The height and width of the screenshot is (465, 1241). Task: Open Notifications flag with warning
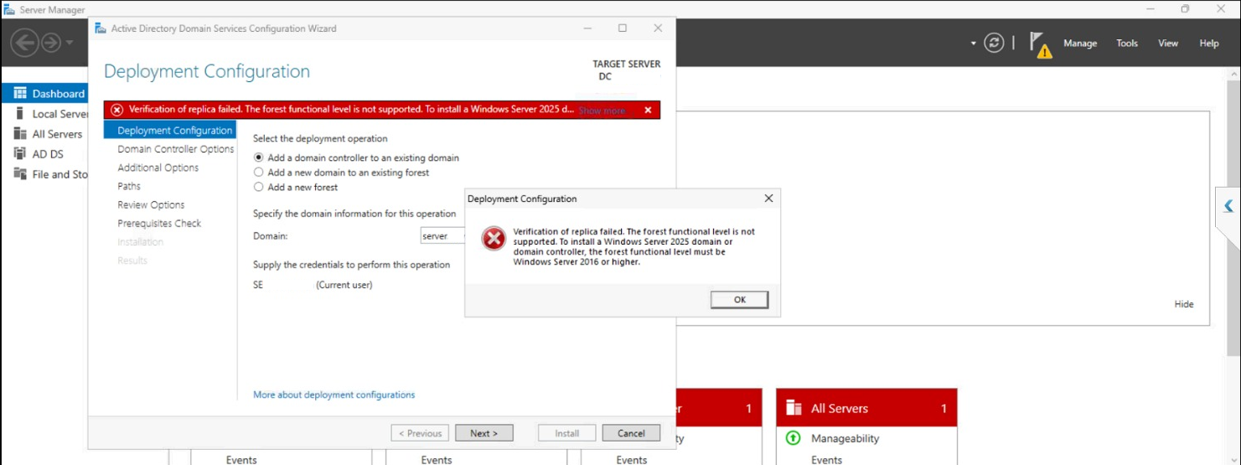pyautogui.click(x=1039, y=44)
